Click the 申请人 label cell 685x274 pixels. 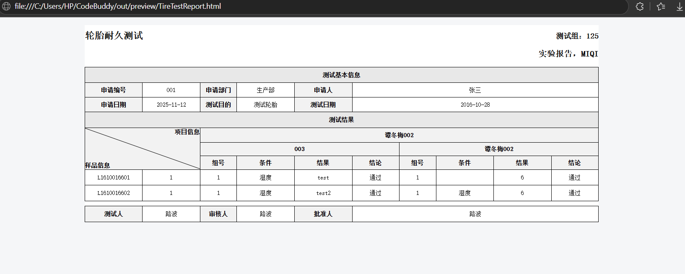click(323, 90)
